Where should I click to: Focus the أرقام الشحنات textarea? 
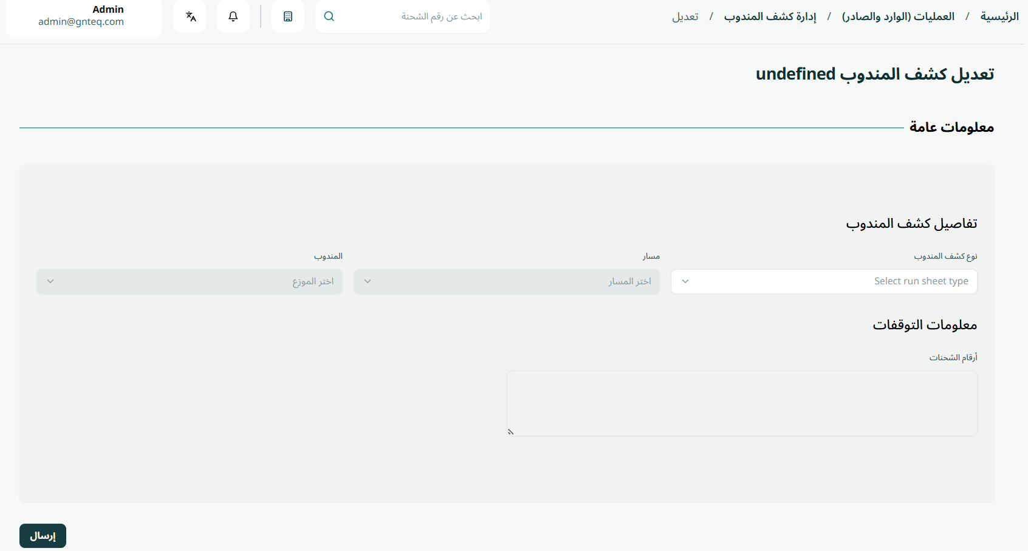pos(742,403)
